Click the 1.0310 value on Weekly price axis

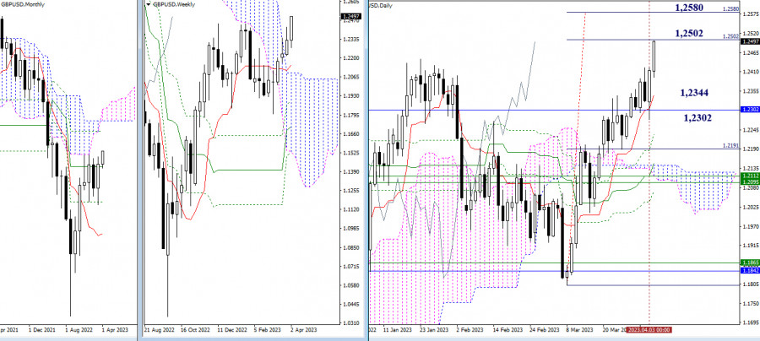tap(350, 322)
